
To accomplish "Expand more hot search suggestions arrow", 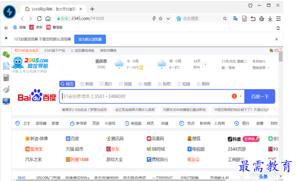I will point(274,109).
